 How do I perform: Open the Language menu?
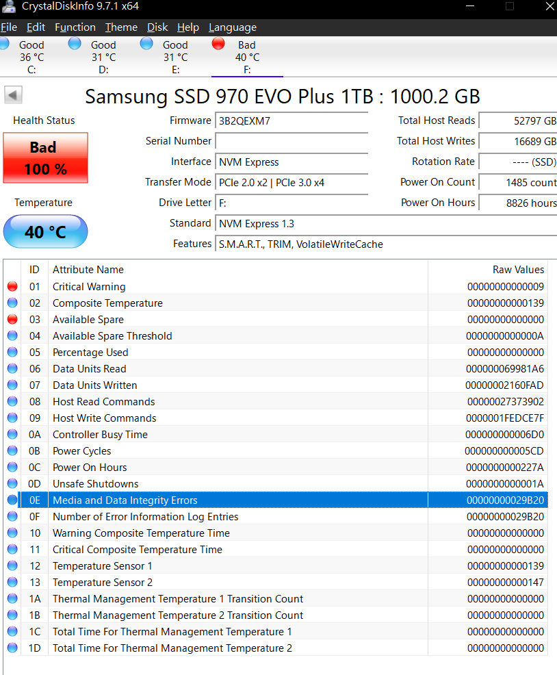(233, 27)
